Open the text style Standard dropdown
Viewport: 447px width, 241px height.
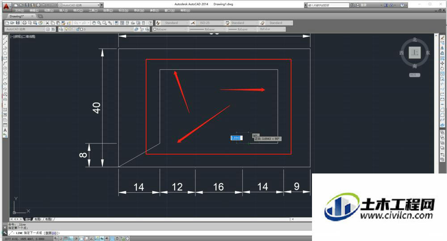click(x=174, y=23)
